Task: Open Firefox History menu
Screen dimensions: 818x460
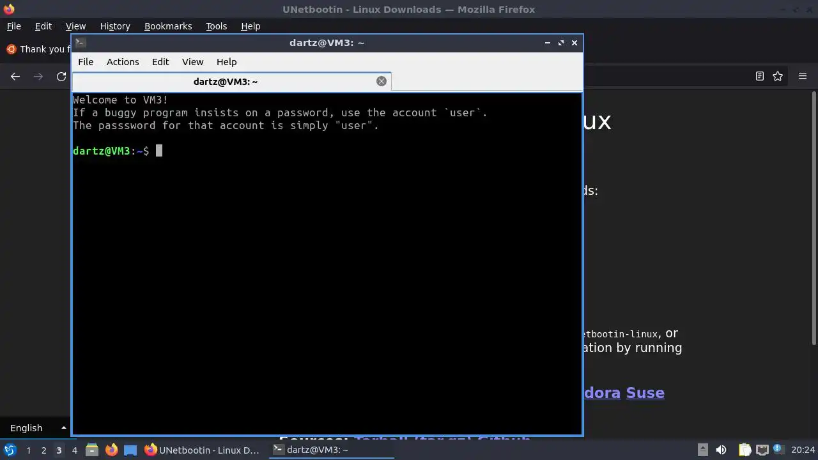Action: (115, 26)
